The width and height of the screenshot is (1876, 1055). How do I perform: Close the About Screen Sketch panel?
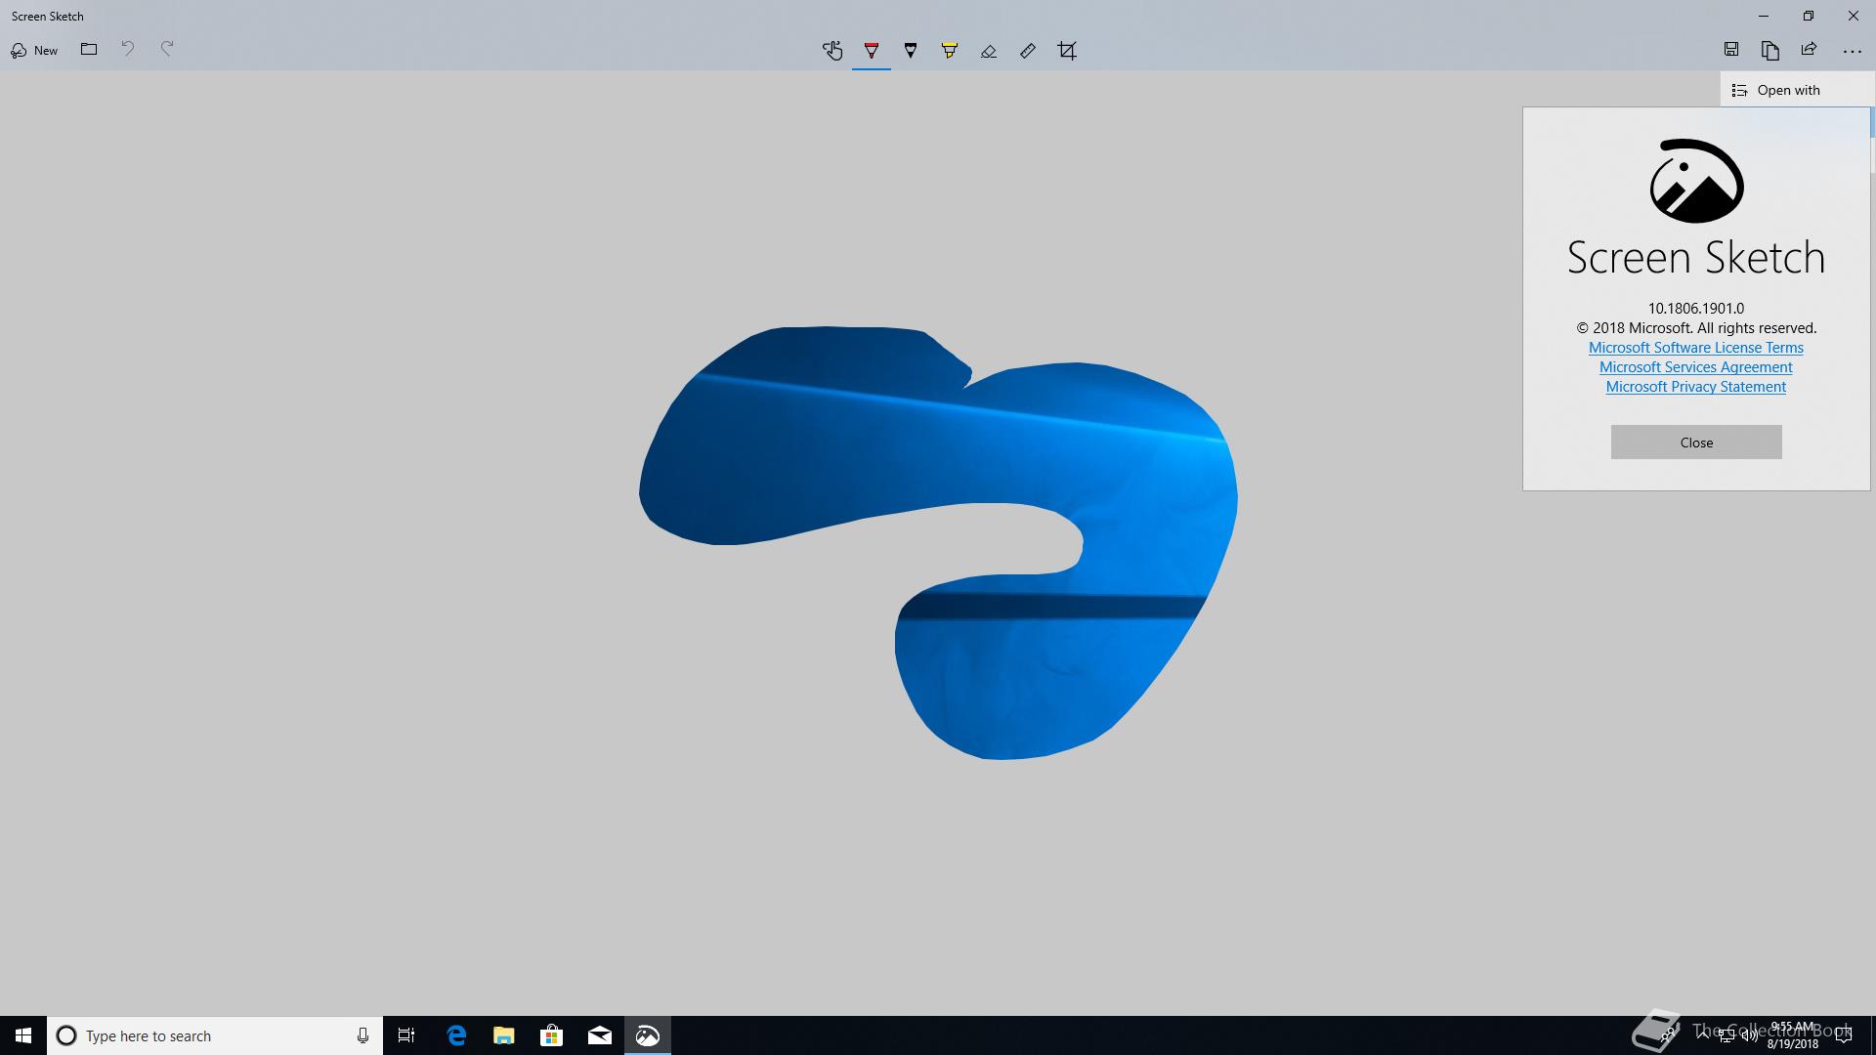pyautogui.click(x=1696, y=443)
